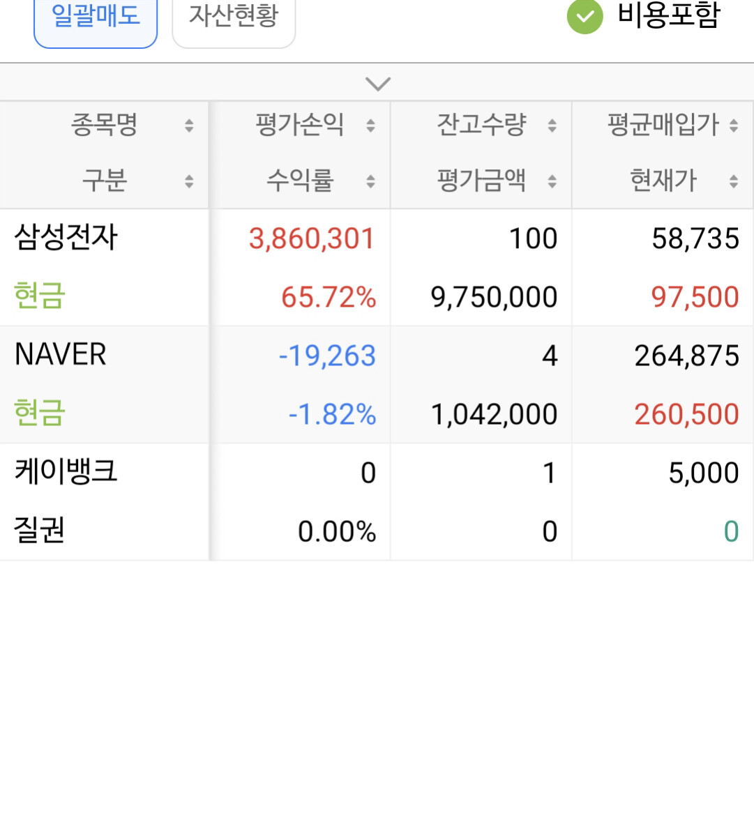Sort by 잔고수량 using arrow icon
This screenshot has width=754, height=815.
[x=552, y=125]
